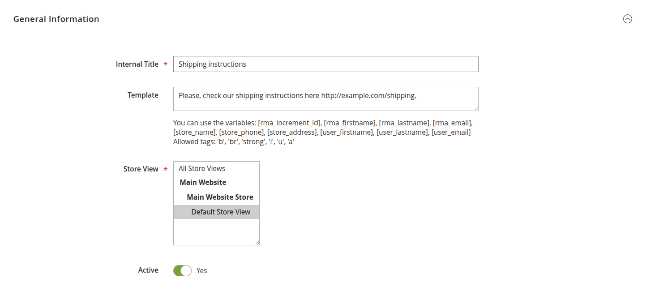Click the Store View field label
Screen dimensions: 646x291
[141, 169]
